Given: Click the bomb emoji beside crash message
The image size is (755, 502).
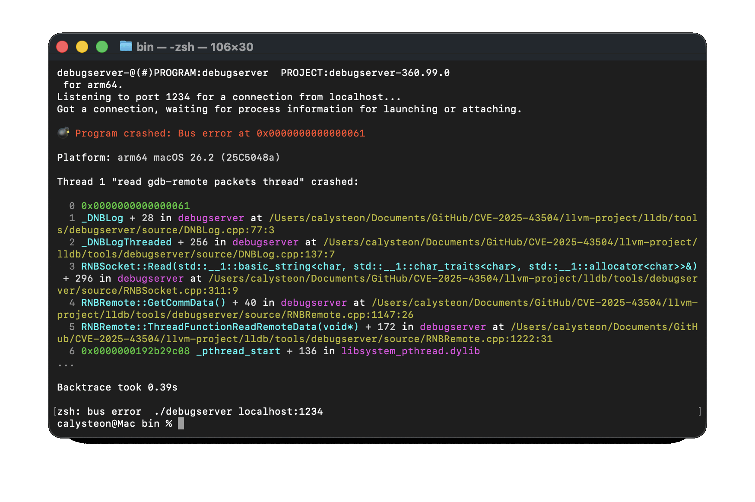Looking at the screenshot, I should click(63, 133).
